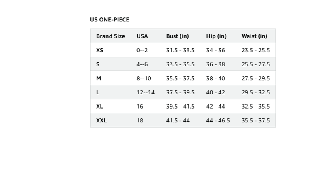The height and width of the screenshot is (177, 318).
Task: Select the S brand size row
Action: point(183,64)
